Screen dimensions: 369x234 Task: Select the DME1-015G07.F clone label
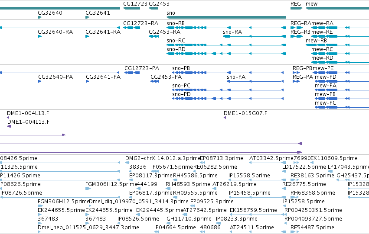245,113
